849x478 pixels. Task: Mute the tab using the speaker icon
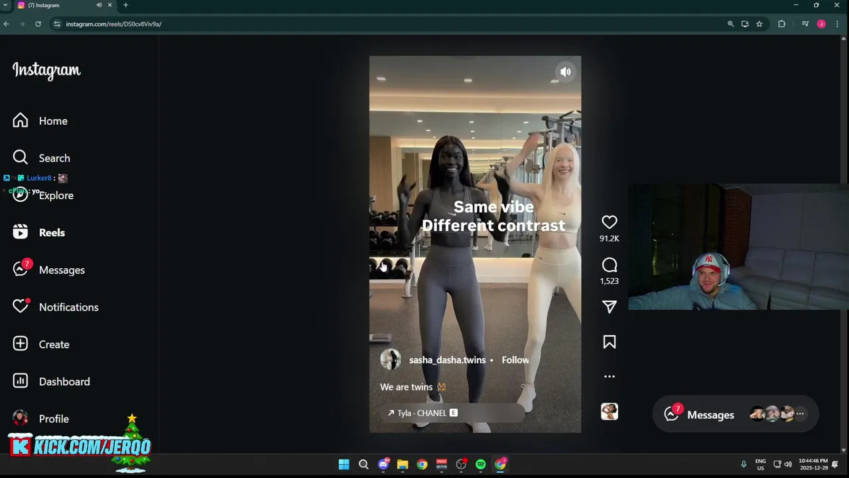pos(99,5)
